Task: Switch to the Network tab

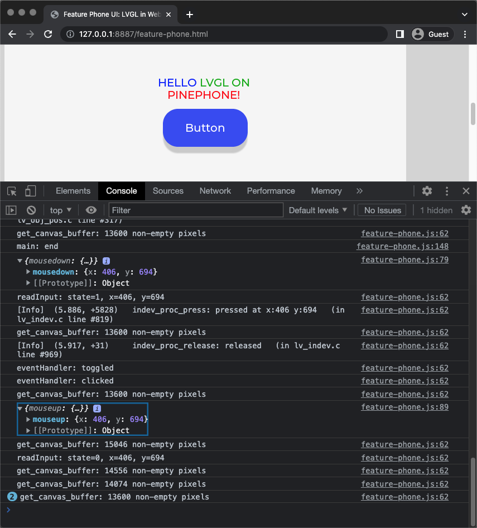Action: click(215, 191)
